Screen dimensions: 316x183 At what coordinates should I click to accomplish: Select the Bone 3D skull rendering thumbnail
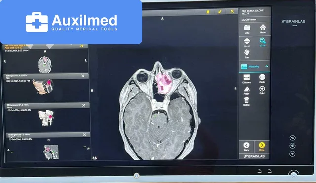coord(46,118)
